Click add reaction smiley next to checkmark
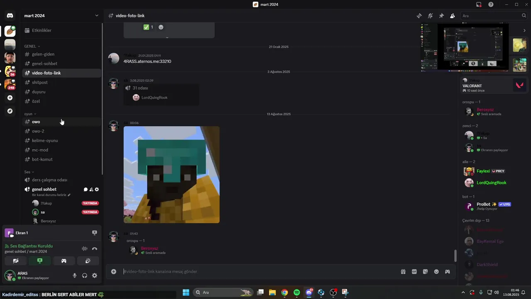Image resolution: width=531 pixels, height=299 pixels. coord(161,27)
